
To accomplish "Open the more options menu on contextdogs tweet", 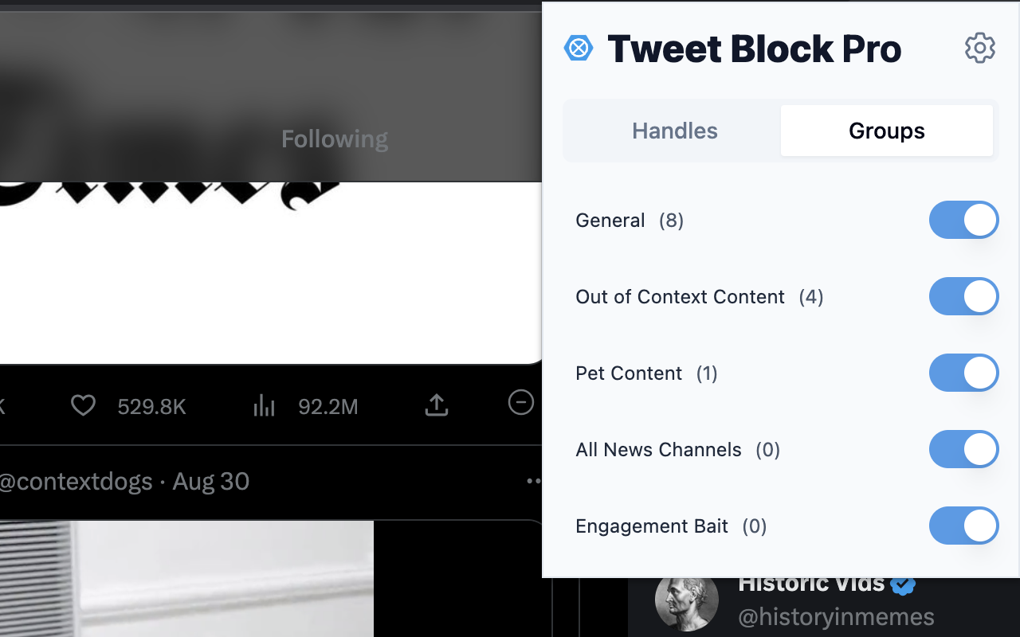I will pyautogui.click(x=532, y=480).
